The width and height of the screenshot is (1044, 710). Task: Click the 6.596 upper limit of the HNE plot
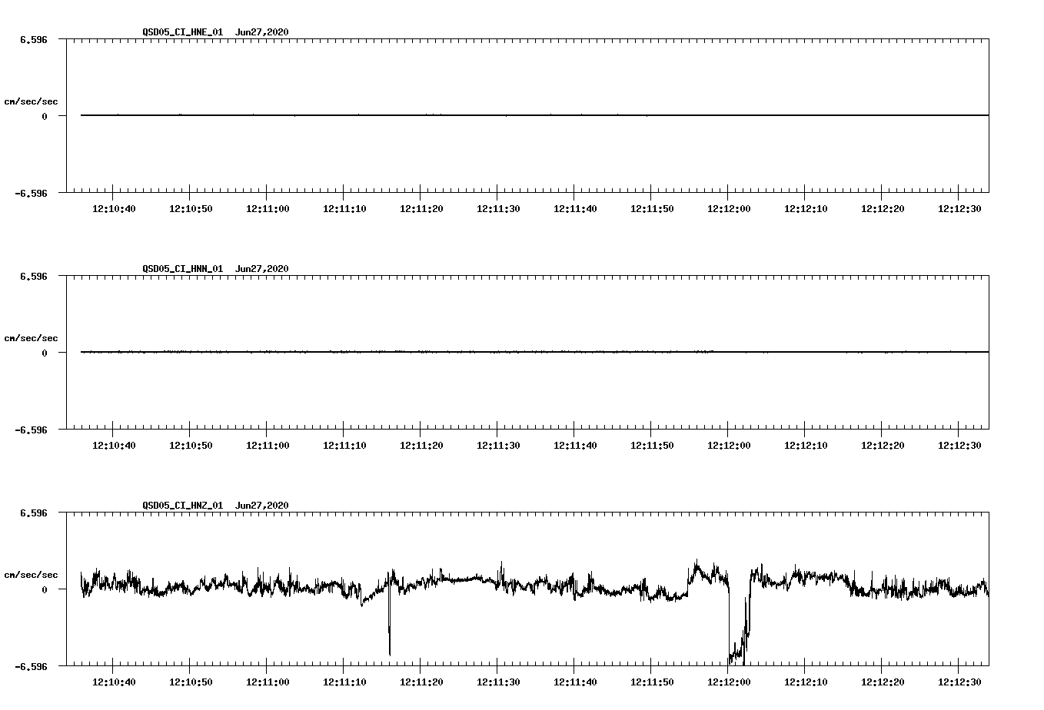tap(34, 39)
